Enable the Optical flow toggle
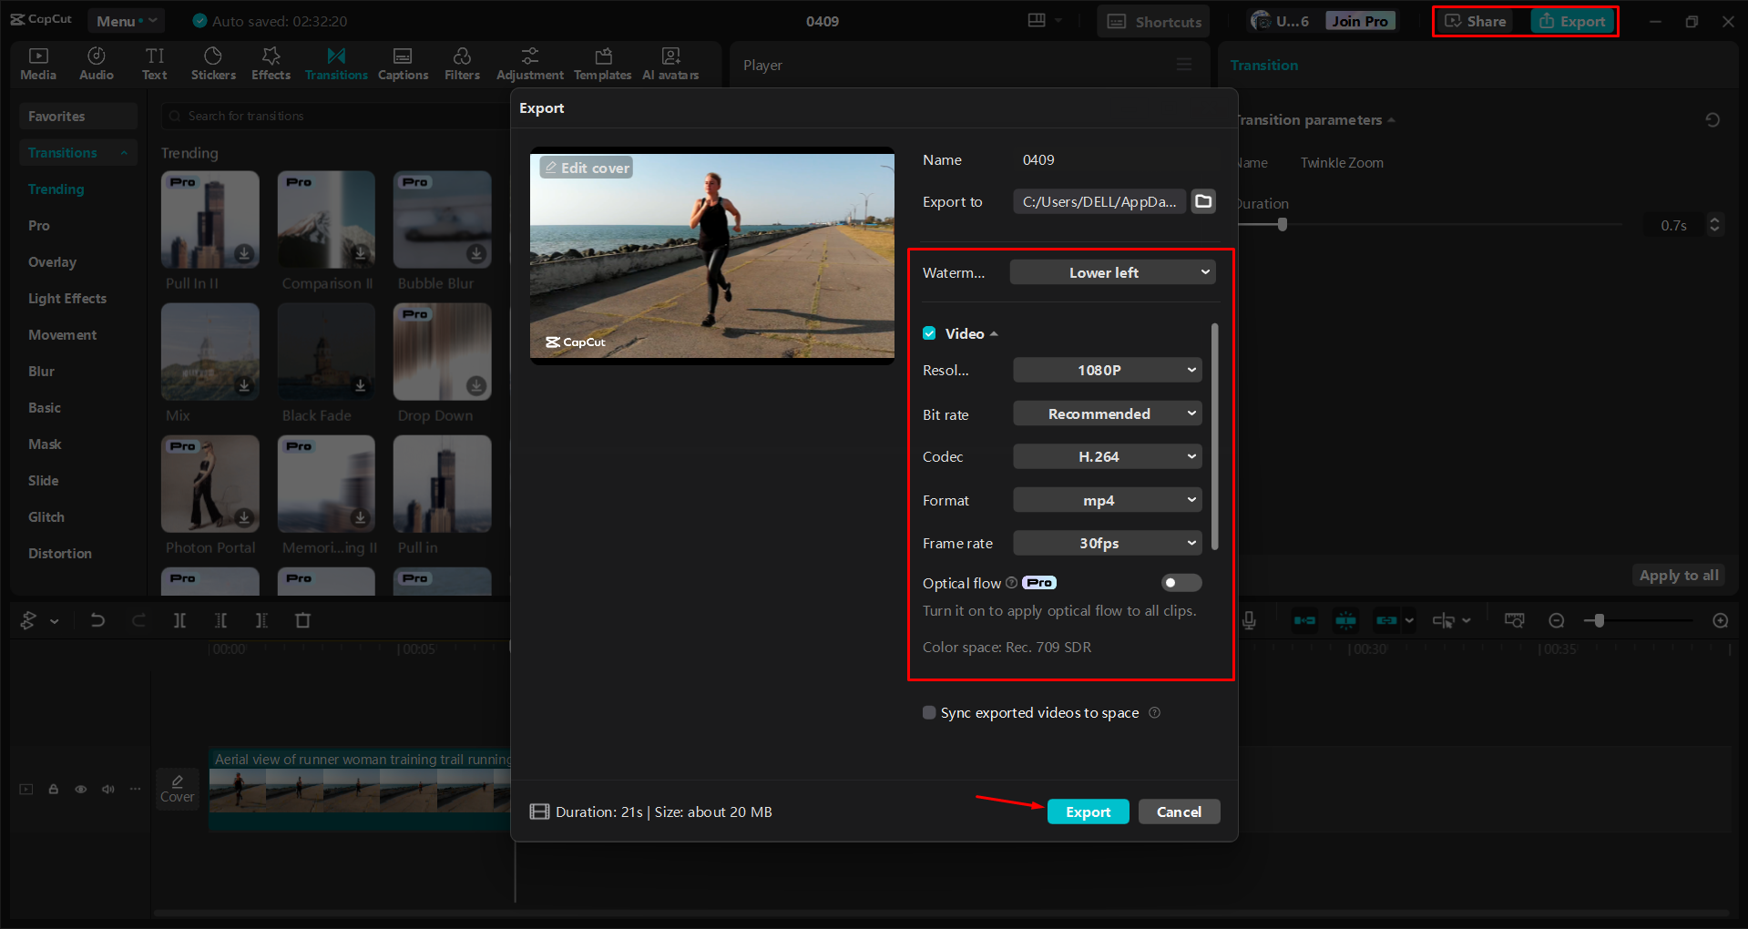Screen dimensions: 1748x929 coord(1181,582)
